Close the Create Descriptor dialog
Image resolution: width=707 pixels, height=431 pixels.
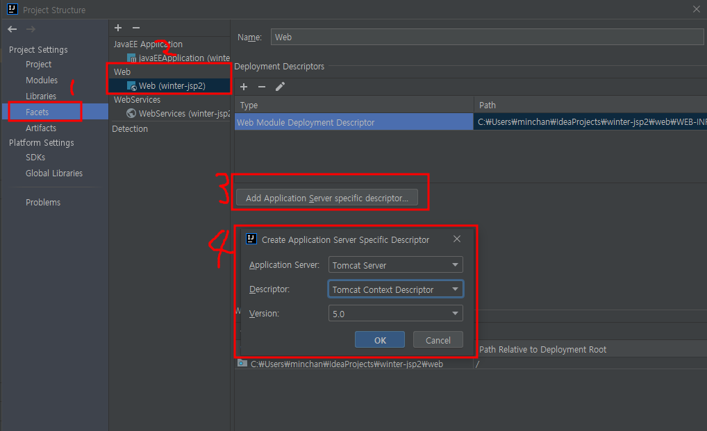[457, 239]
